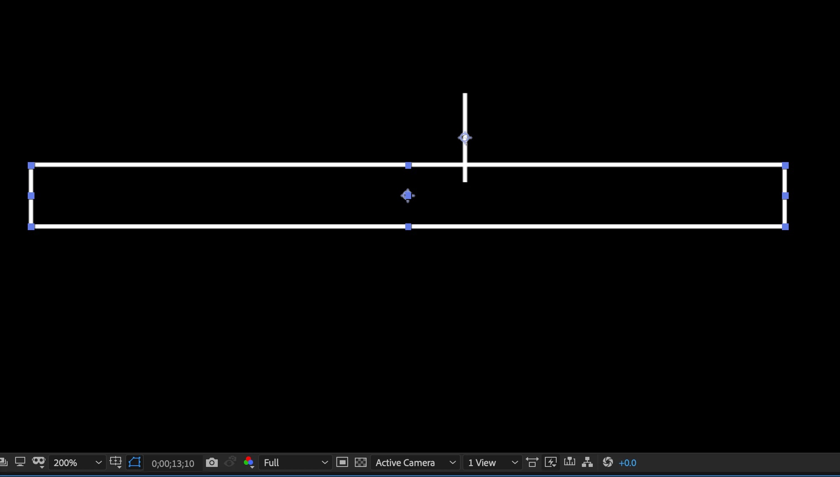Open the Full resolution dropdown
The height and width of the screenshot is (477, 840).
click(x=296, y=463)
